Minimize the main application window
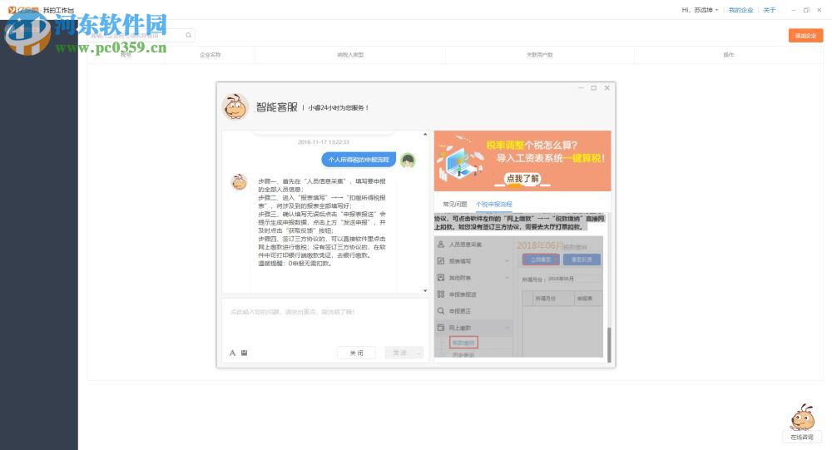832x450 pixels. click(793, 10)
